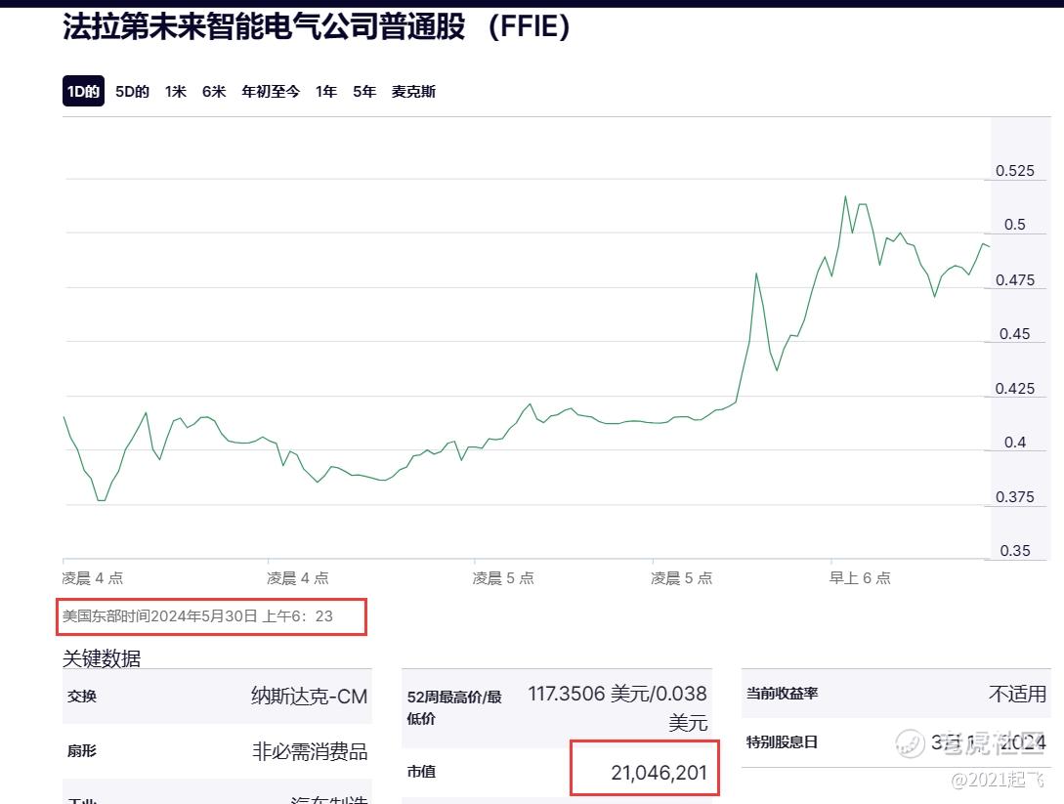The image size is (1064, 804).
Task: Click the 关键数据 section heading
Action: point(102,658)
